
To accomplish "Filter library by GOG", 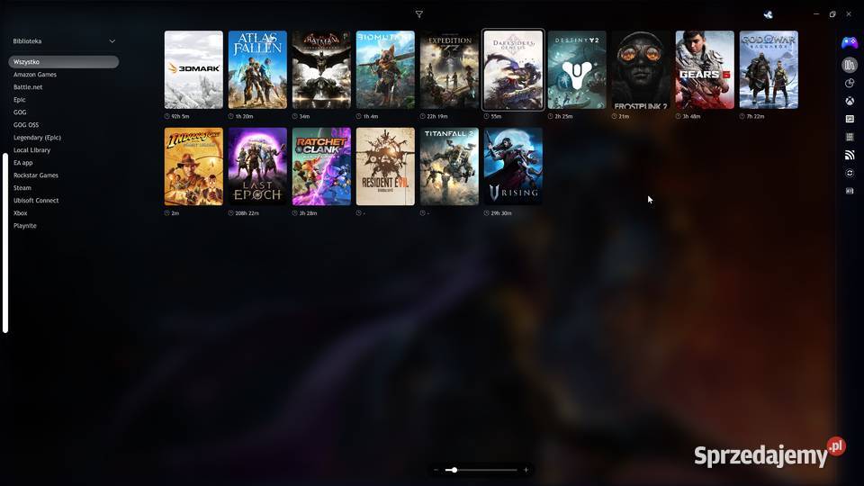I will 20,112.
